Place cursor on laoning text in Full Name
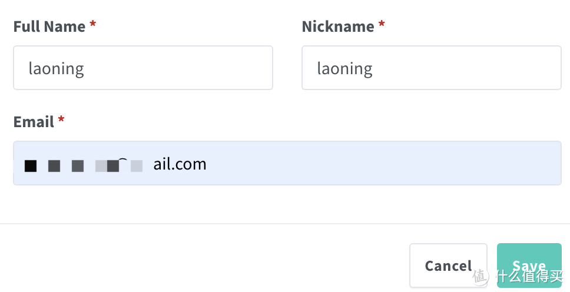Screen dimensions: 570x292 (x=57, y=68)
